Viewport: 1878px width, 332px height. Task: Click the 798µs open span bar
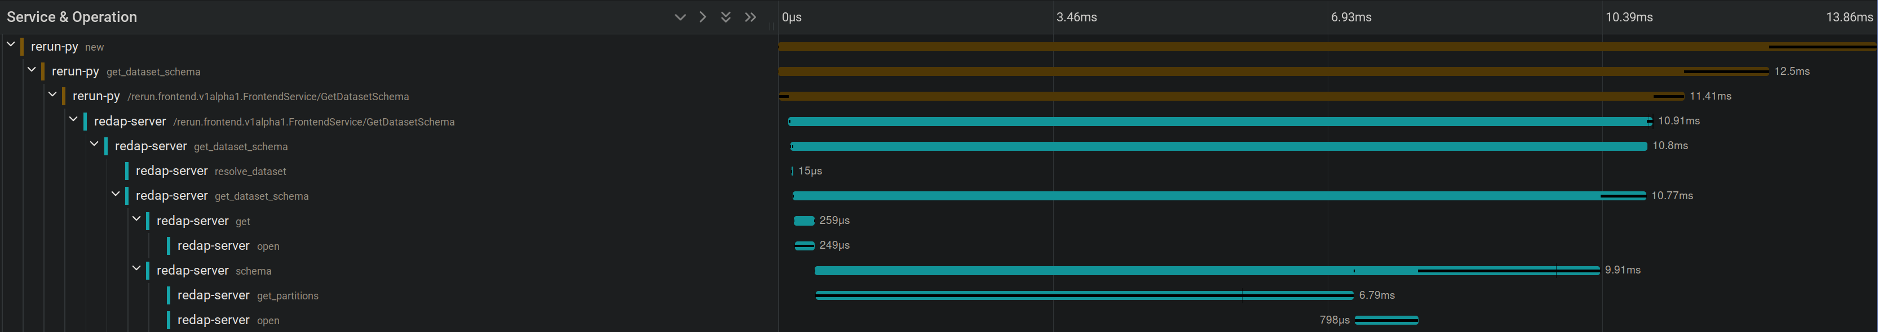pyautogui.click(x=1386, y=320)
